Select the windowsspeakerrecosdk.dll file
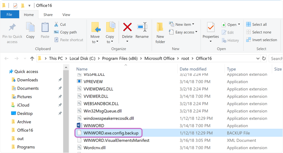 109,118
